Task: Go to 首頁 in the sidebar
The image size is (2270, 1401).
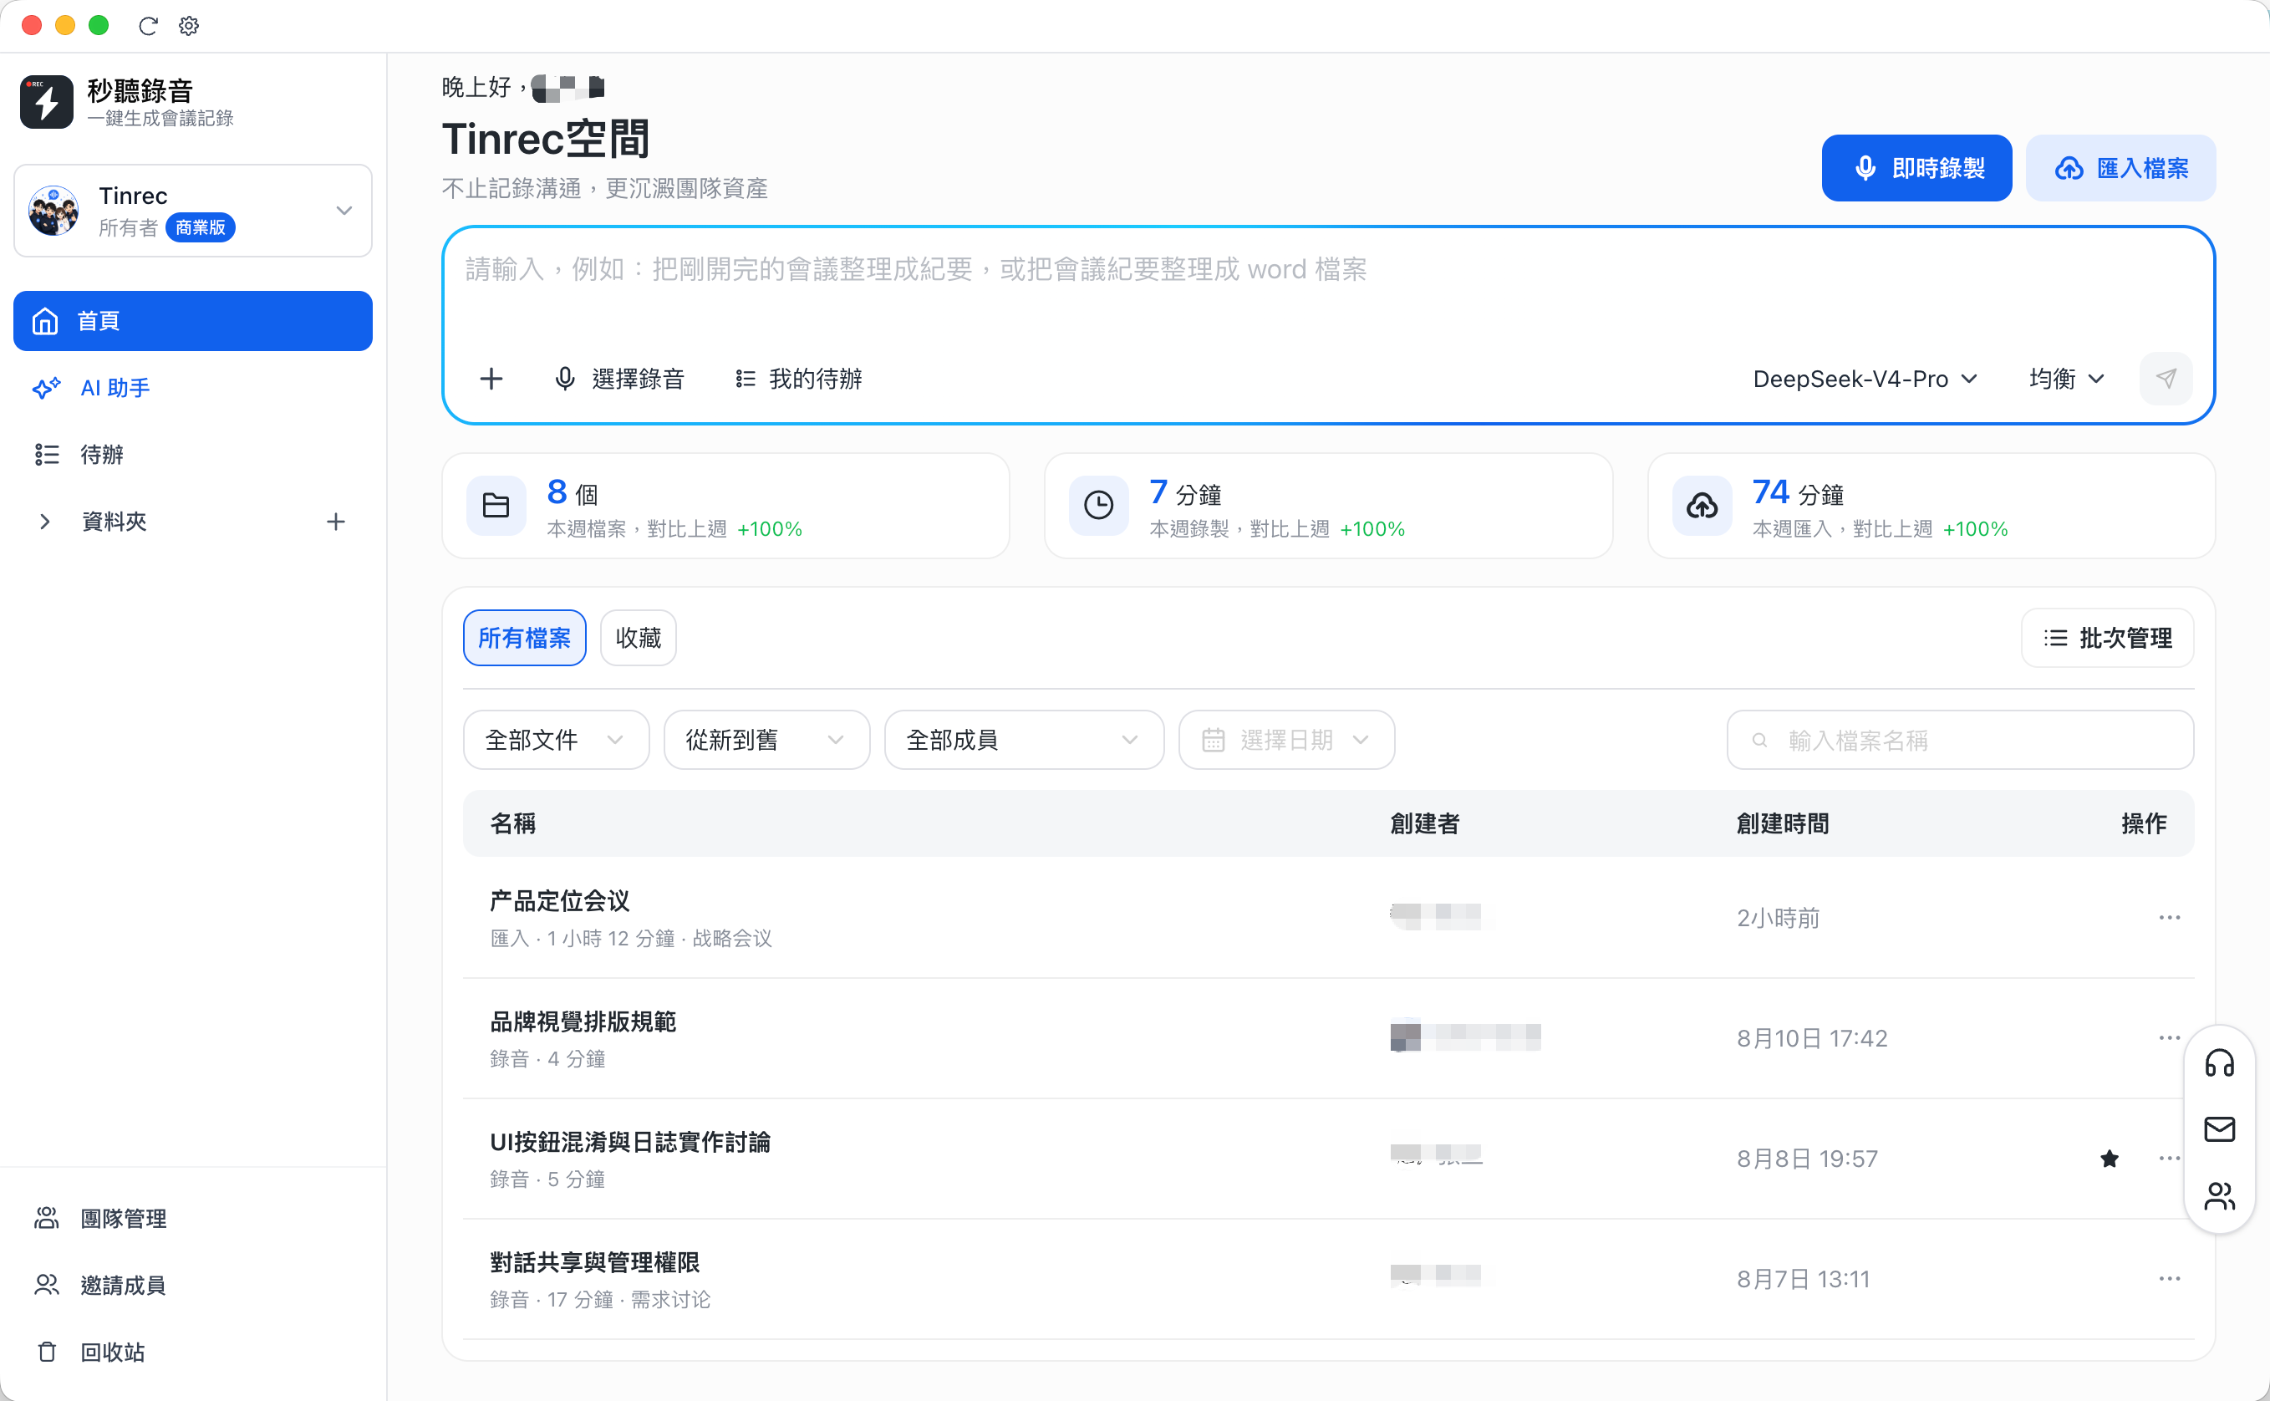Action: click(x=192, y=321)
